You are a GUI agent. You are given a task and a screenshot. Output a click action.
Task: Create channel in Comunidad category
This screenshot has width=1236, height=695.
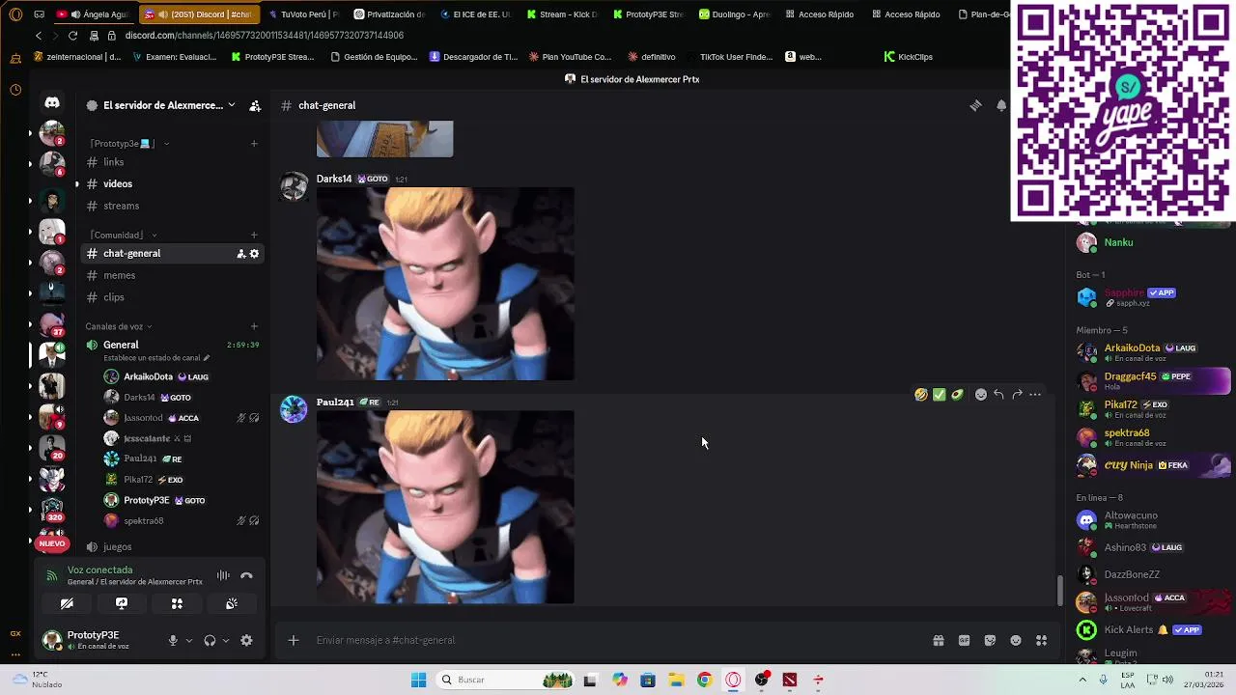[254, 235]
